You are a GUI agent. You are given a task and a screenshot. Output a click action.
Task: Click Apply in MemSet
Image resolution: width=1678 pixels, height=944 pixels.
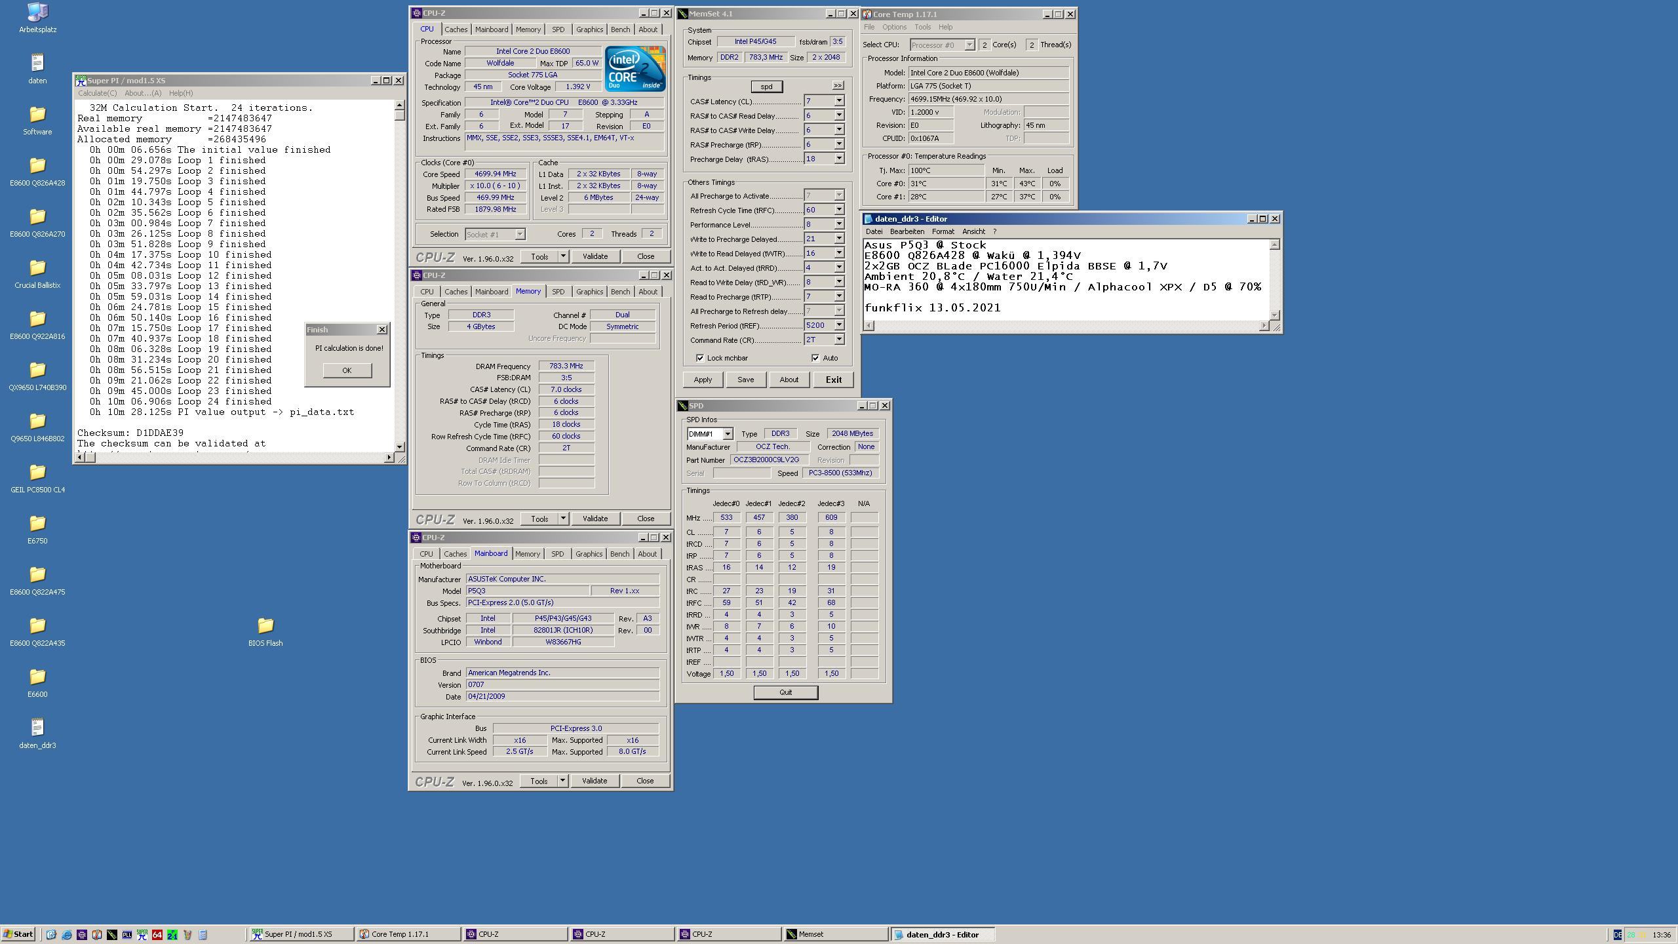(703, 380)
